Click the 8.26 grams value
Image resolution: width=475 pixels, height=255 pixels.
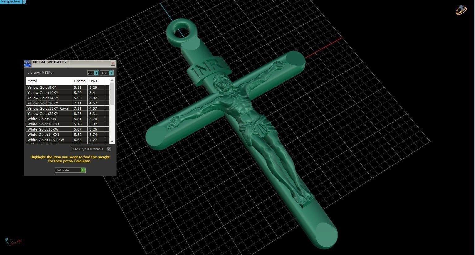point(78,114)
